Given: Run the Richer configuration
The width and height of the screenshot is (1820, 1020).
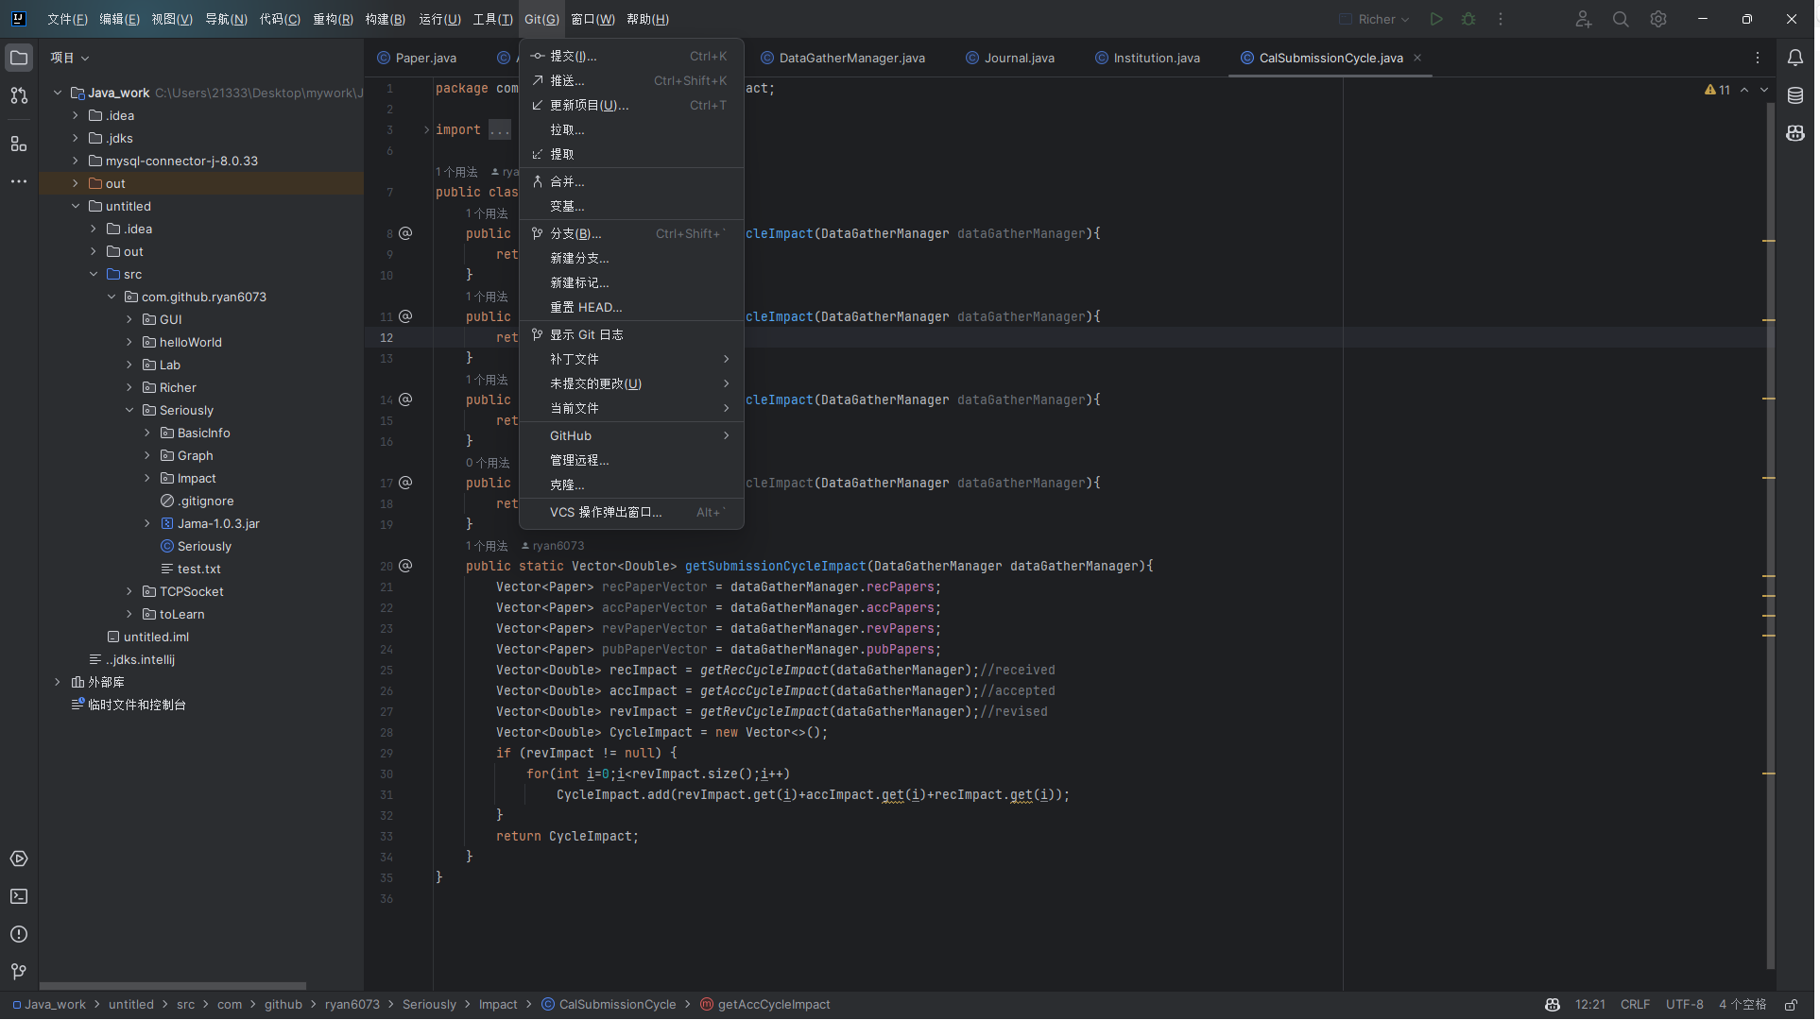Looking at the screenshot, I should click(1436, 19).
